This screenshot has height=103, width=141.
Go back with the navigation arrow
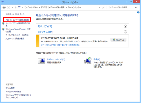[x=4, y=7]
